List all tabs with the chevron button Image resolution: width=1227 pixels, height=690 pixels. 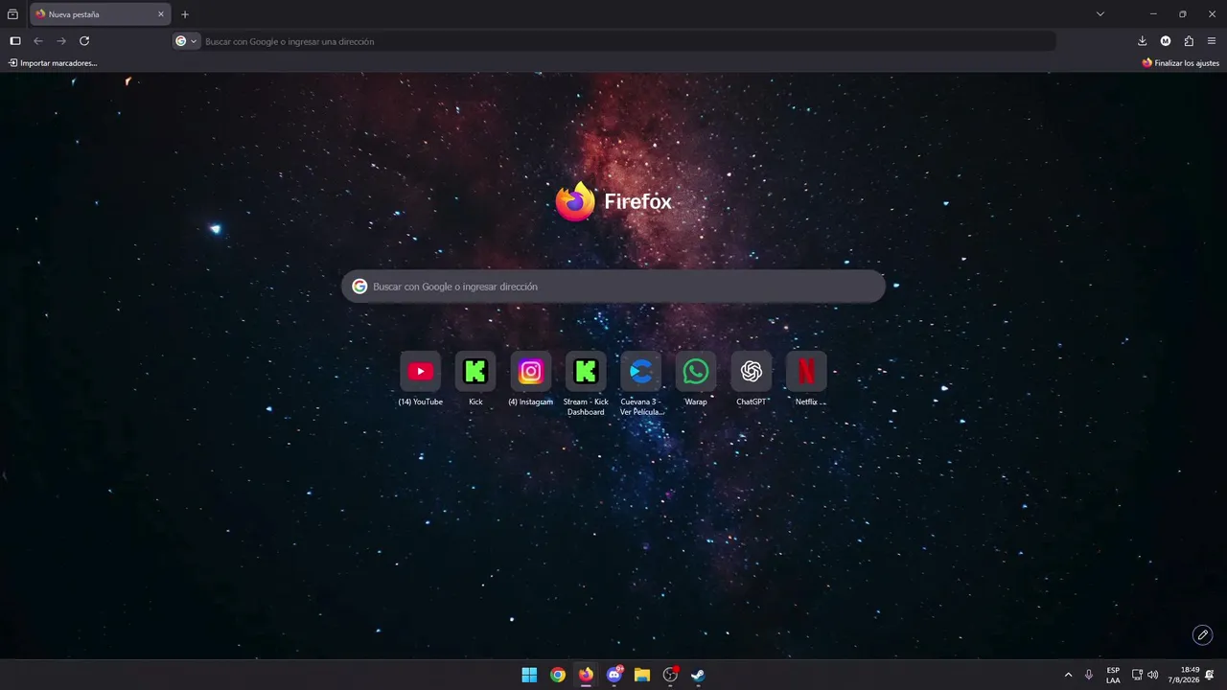[x=1100, y=14]
